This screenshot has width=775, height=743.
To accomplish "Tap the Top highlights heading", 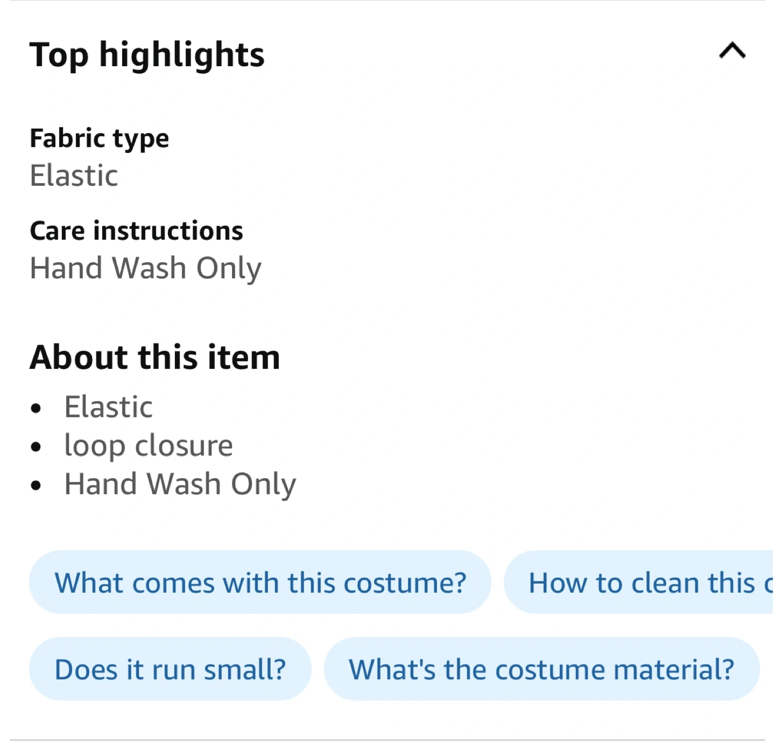I will [147, 54].
